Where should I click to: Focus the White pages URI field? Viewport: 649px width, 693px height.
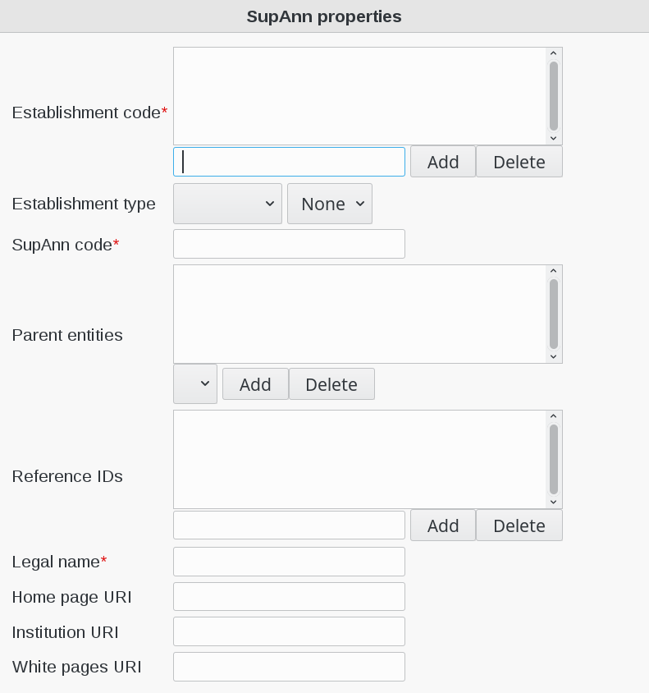[x=289, y=667]
